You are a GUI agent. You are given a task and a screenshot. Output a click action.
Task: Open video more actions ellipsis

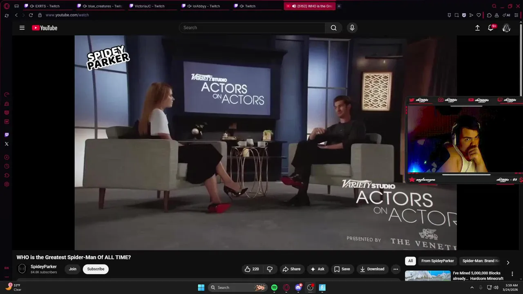point(396,269)
